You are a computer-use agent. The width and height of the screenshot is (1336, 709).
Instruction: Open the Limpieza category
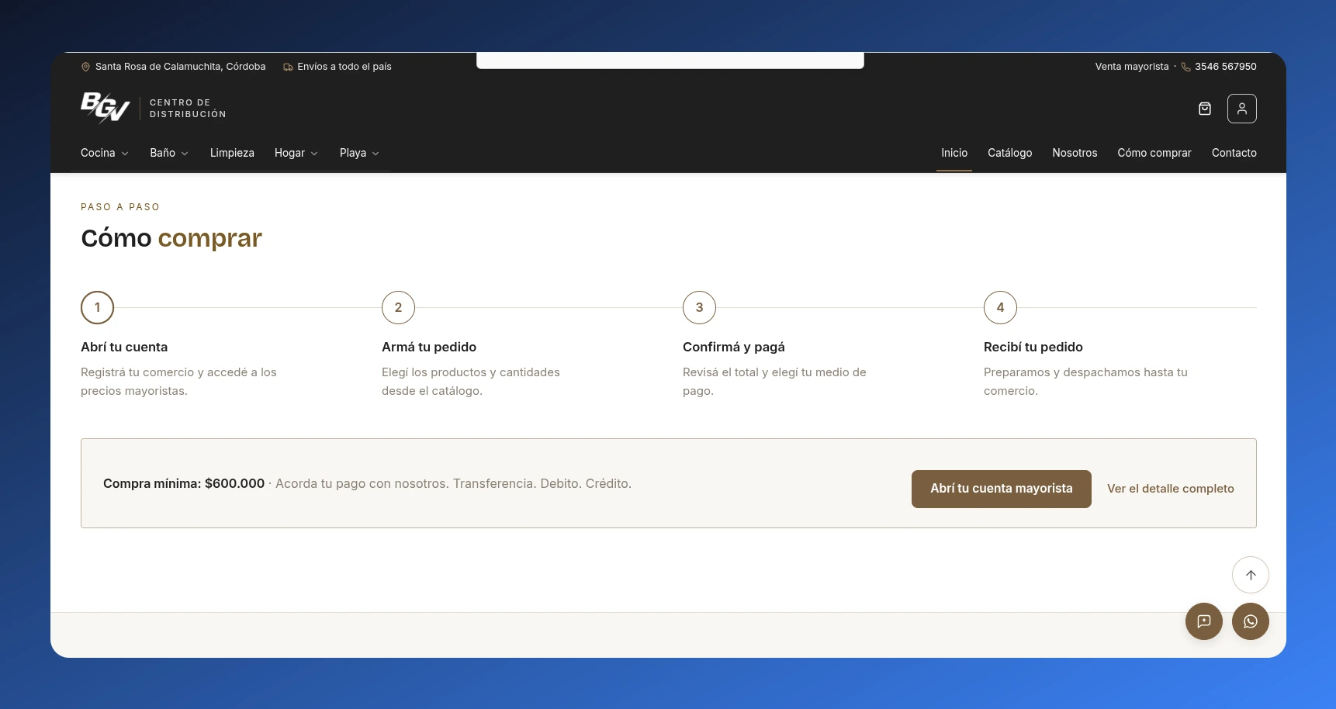pos(232,153)
